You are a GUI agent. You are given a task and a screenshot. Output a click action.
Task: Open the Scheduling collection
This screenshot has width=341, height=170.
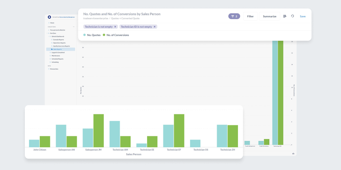(x=55, y=62)
